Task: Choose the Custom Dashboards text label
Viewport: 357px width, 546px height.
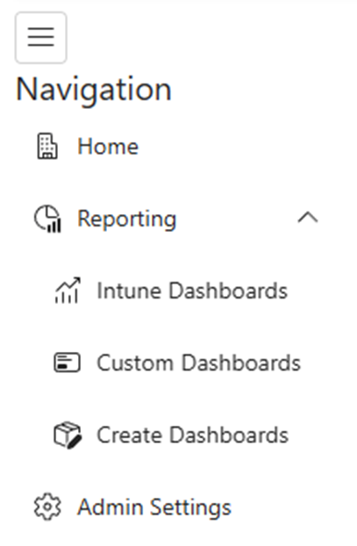Action: point(199,363)
